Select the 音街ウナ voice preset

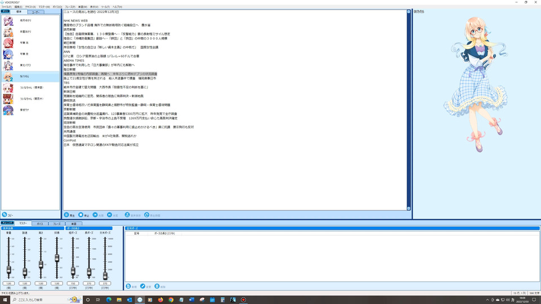click(30, 110)
